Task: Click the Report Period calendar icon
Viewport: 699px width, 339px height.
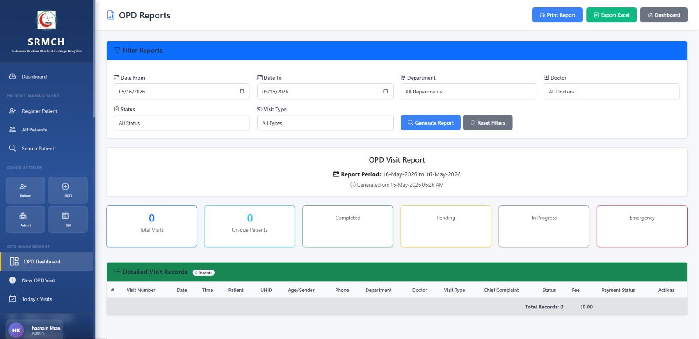Action: click(336, 174)
